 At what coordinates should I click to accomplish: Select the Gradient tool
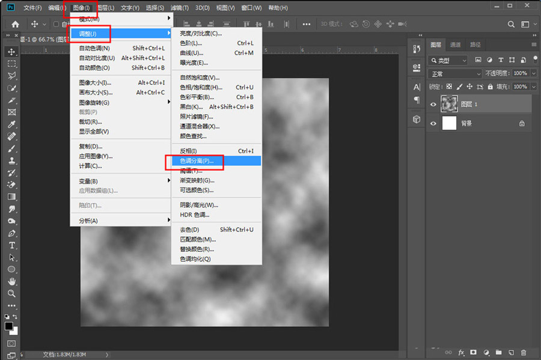point(11,197)
